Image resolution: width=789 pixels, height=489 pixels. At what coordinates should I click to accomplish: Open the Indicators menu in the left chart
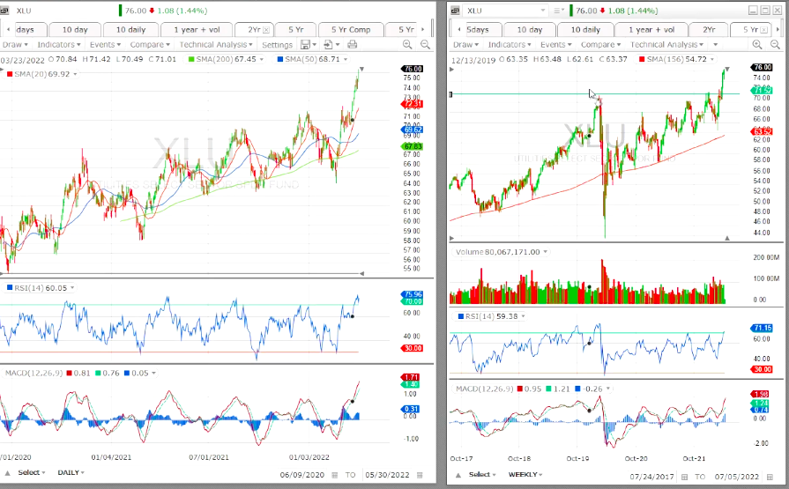[x=59, y=45]
